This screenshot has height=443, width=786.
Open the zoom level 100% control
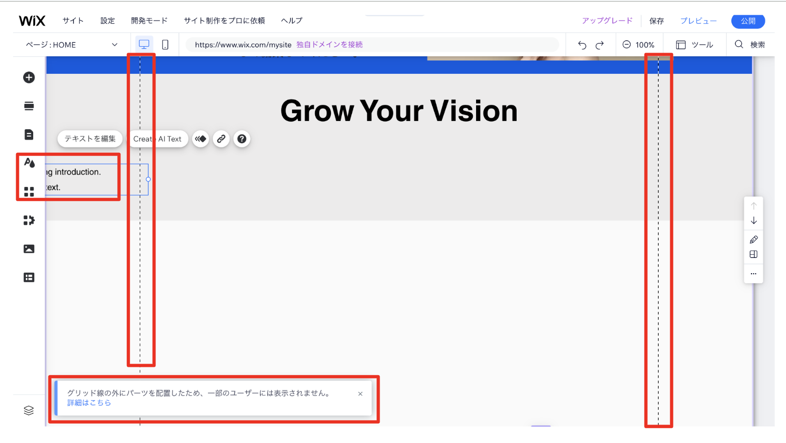pyautogui.click(x=639, y=44)
